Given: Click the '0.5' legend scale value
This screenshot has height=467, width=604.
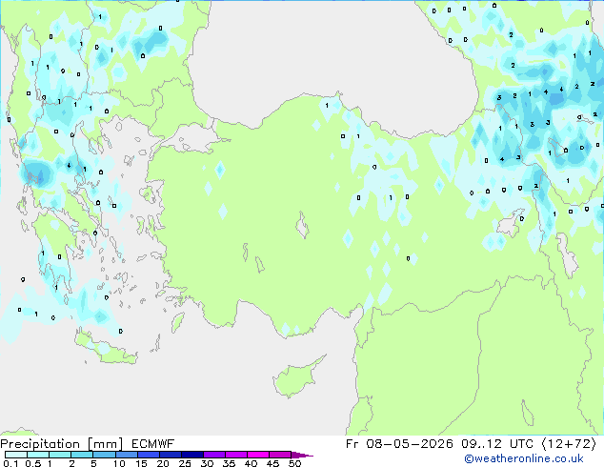Looking at the screenshot, I should point(33,463).
